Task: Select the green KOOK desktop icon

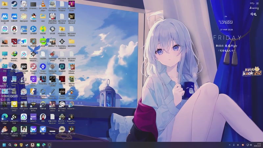Action: coord(43,43)
